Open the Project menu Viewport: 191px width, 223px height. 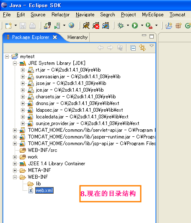(129, 15)
